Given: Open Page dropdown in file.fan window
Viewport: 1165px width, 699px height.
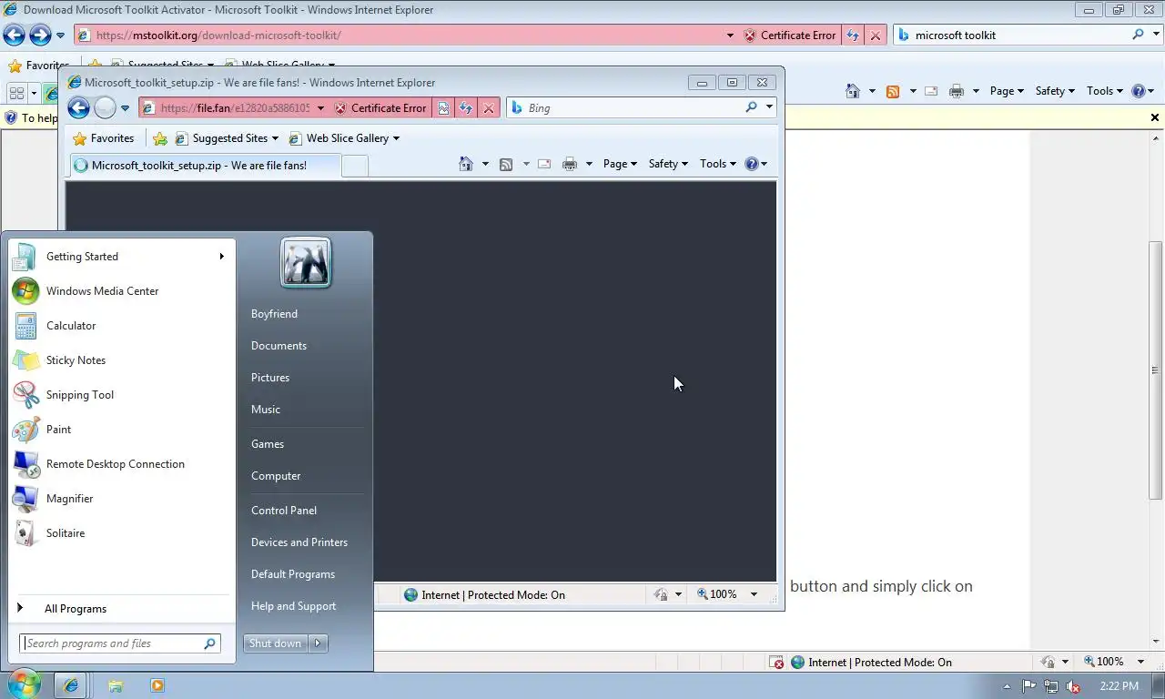Looking at the screenshot, I should coord(620,164).
